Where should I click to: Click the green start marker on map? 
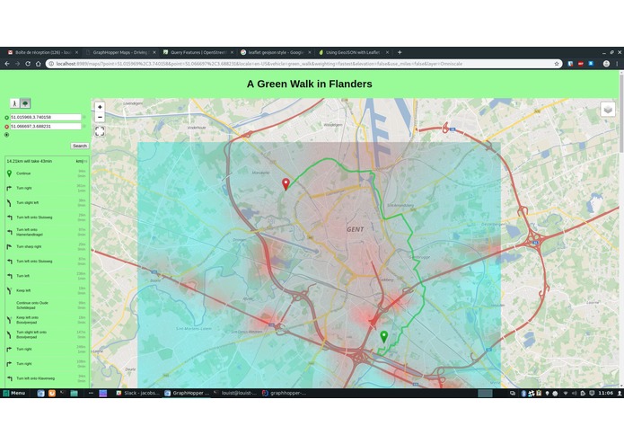point(383,337)
